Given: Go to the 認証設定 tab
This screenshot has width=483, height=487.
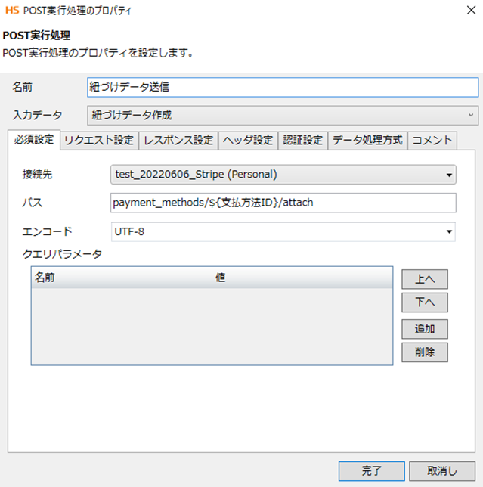Looking at the screenshot, I should pyautogui.click(x=302, y=140).
